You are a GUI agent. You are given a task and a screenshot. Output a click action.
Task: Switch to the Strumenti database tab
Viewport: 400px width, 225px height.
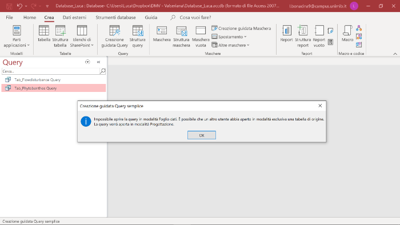point(115,17)
